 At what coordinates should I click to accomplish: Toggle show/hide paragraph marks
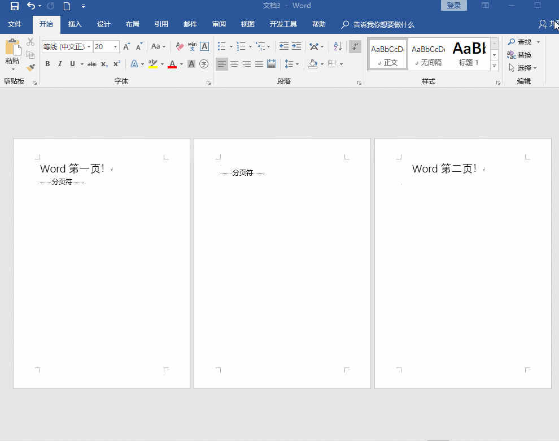[355, 46]
